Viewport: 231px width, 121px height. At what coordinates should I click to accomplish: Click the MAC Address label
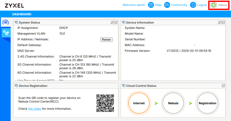click(x=135, y=45)
